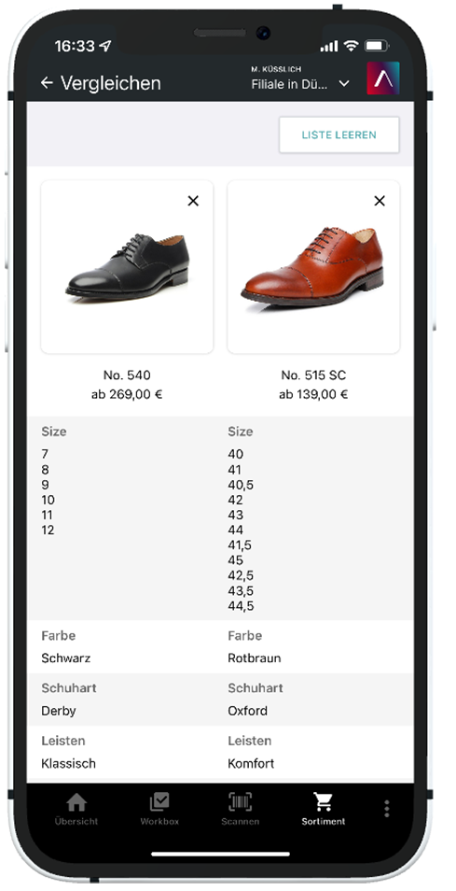
Task: Open the app logo avatar
Action: 383,78
